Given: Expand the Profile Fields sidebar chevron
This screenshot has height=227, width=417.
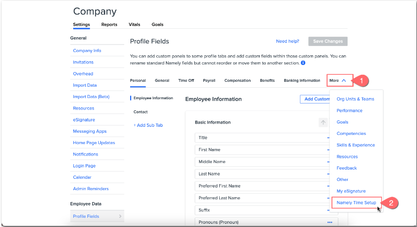Looking at the screenshot, I should point(120,217).
